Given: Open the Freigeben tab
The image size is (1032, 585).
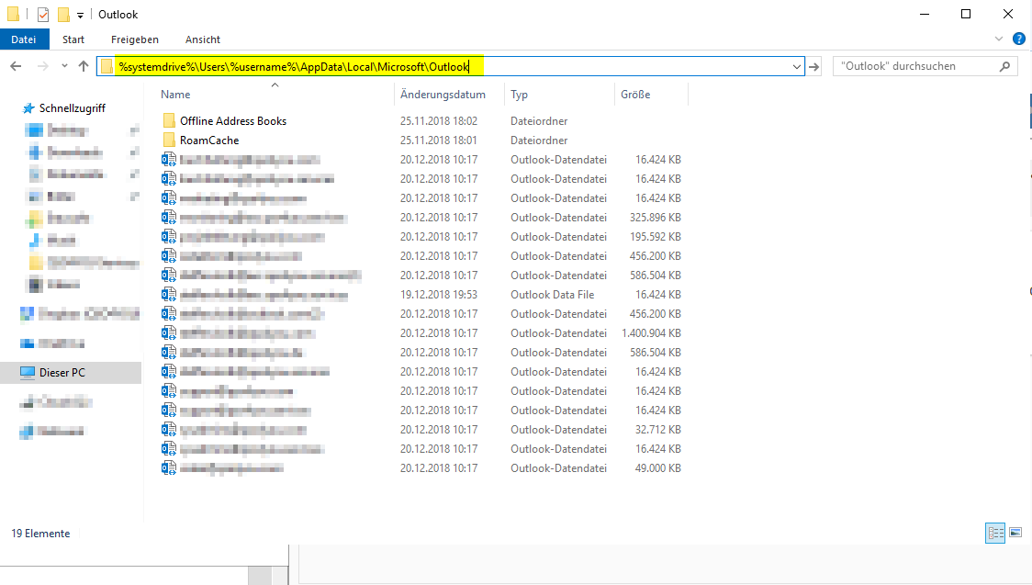Looking at the screenshot, I should 134,39.
